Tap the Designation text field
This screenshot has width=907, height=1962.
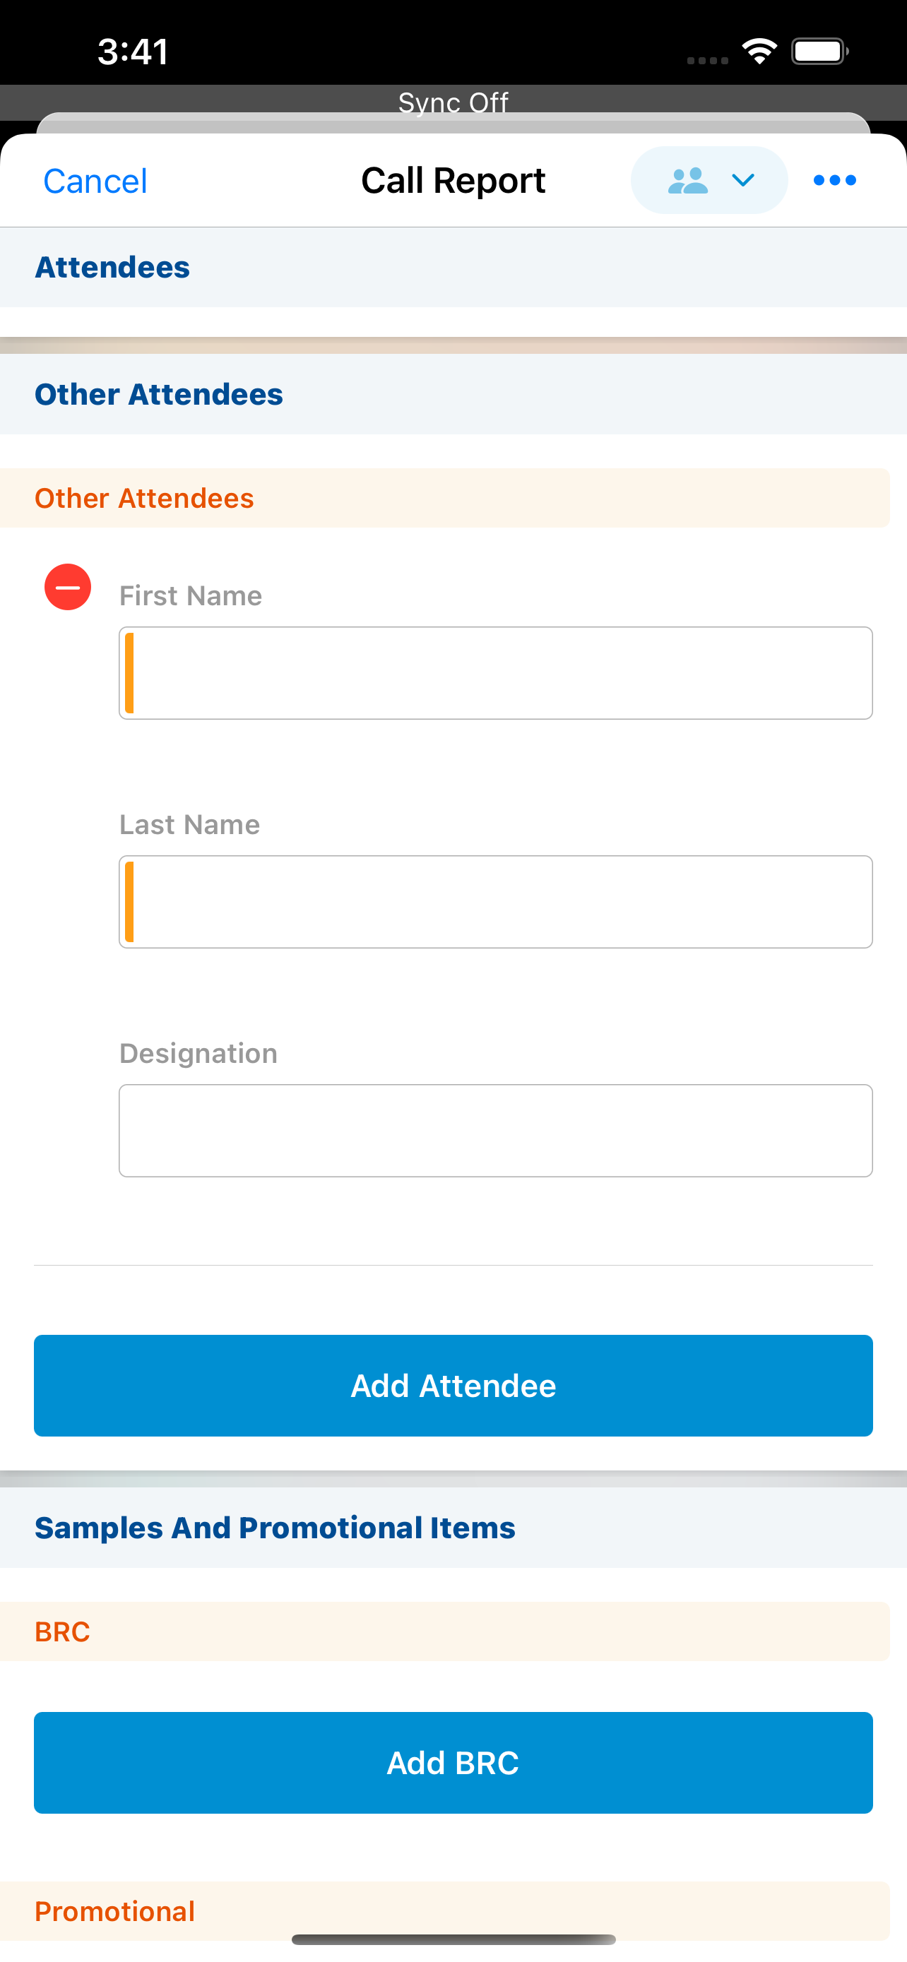[496, 1131]
